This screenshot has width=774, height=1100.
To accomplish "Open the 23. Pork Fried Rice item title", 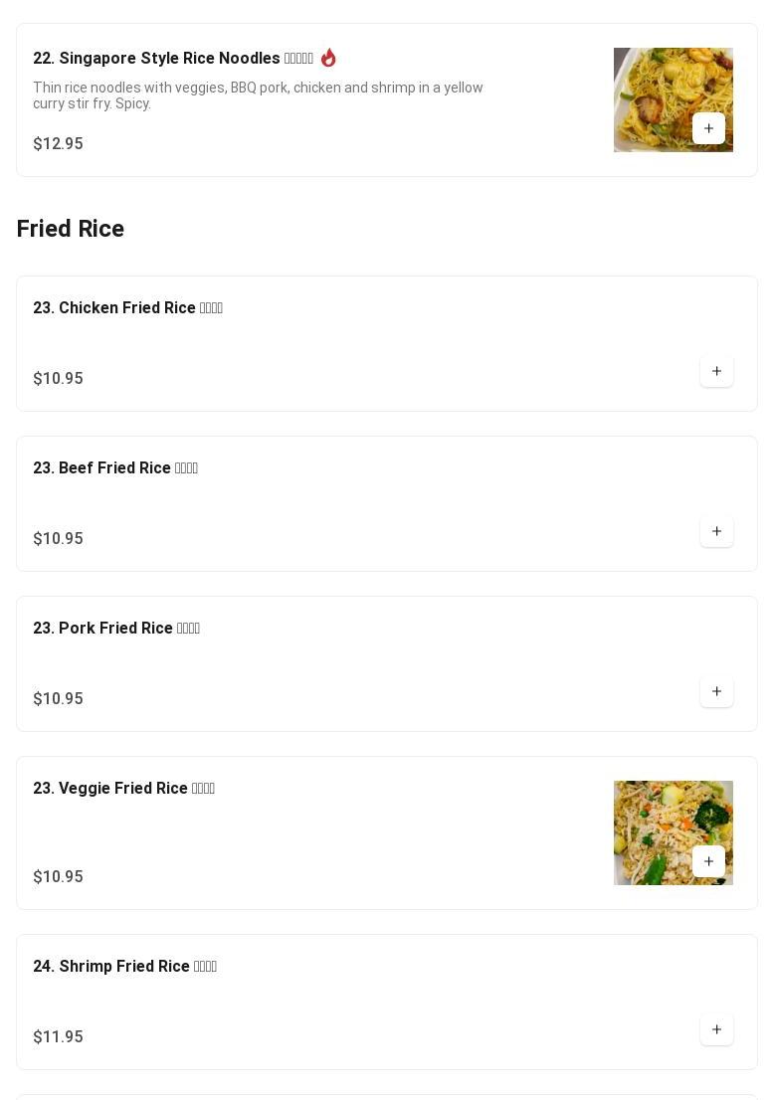I will [x=116, y=629].
